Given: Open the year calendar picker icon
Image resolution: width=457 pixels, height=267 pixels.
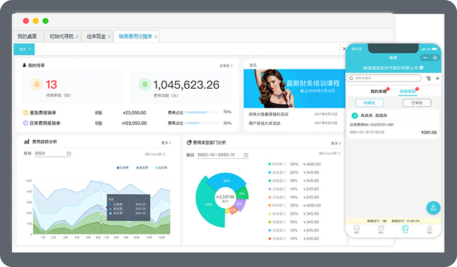Looking at the screenshot, I should (x=69, y=153).
